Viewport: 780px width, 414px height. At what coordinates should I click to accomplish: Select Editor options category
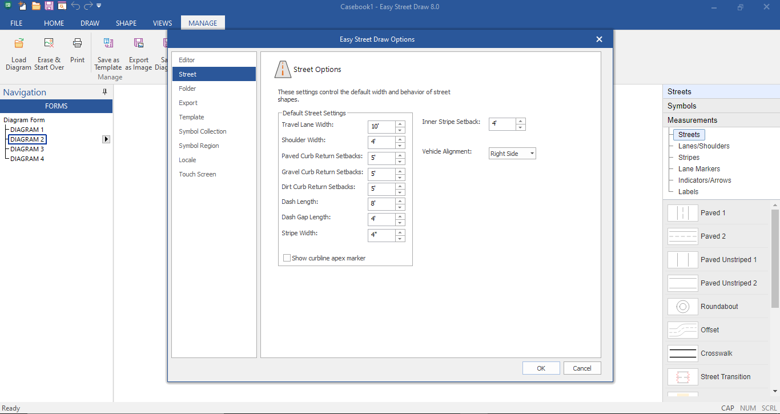click(214, 60)
